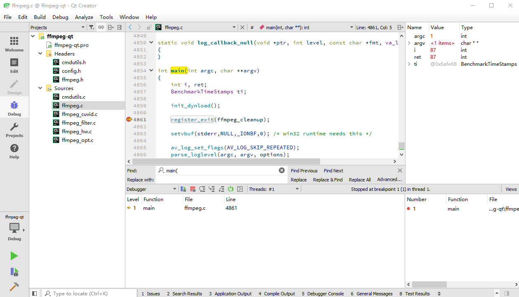The height and width of the screenshot is (297, 519).
Task: Open the Debug menu
Action: [60, 17]
